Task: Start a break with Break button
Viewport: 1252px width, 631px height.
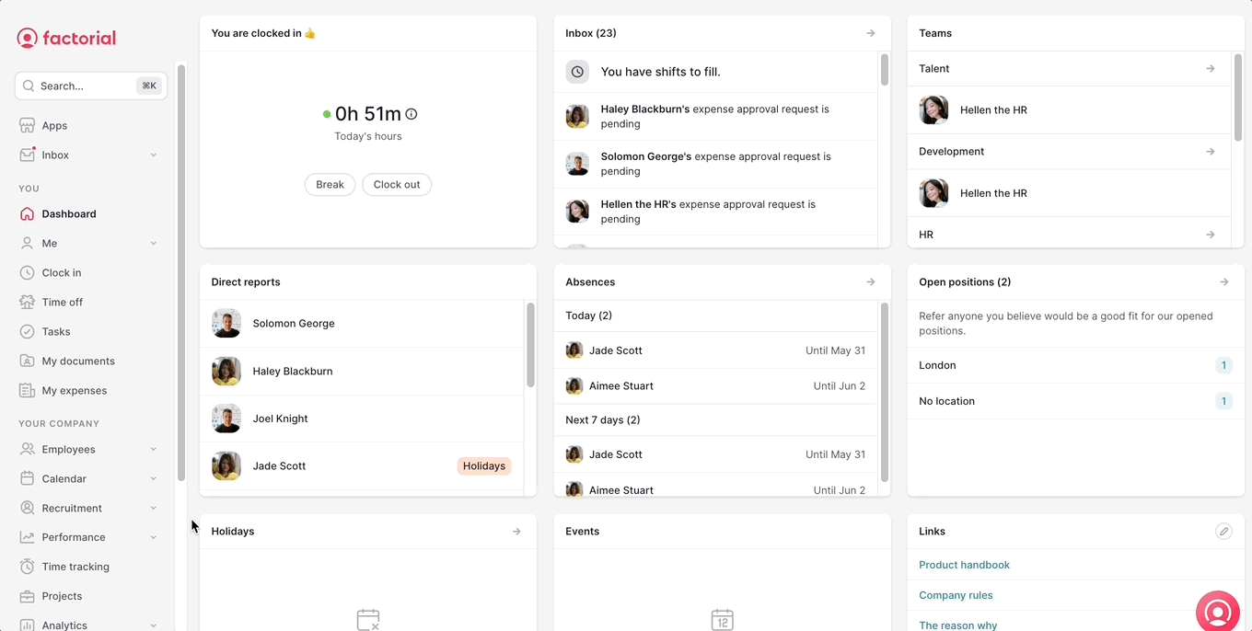Action: pos(330,185)
